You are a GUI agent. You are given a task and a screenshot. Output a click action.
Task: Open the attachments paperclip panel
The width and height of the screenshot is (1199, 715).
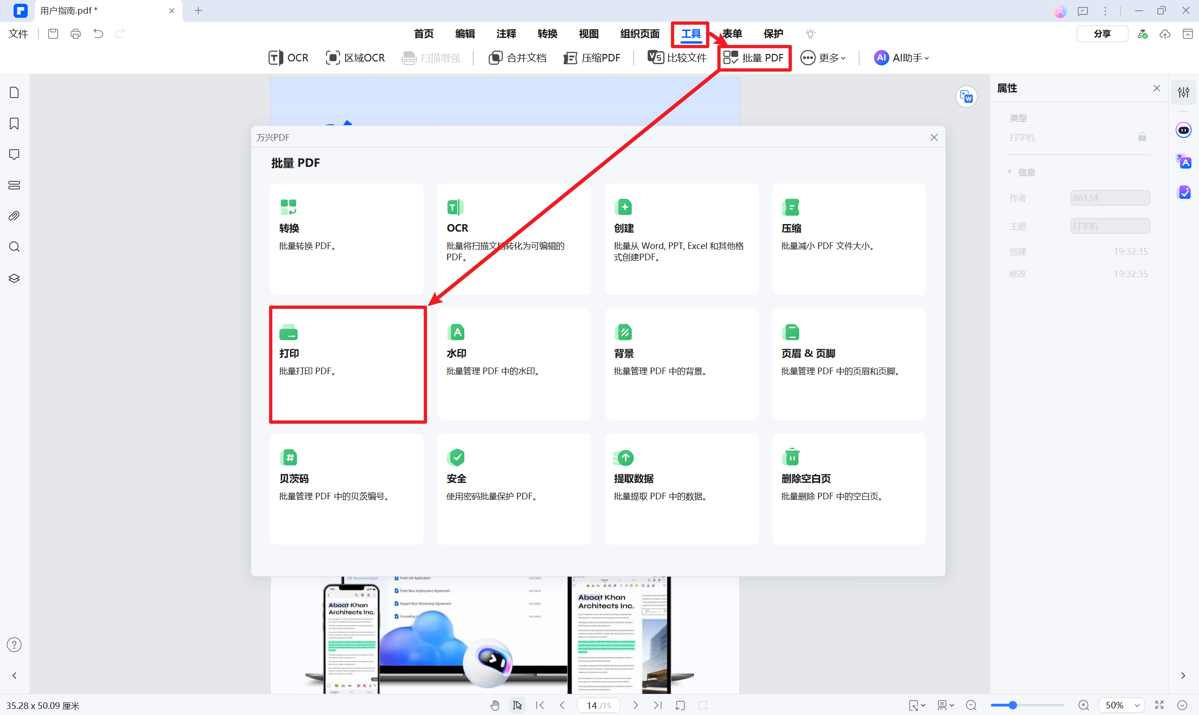pyautogui.click(x=15, y=216)
